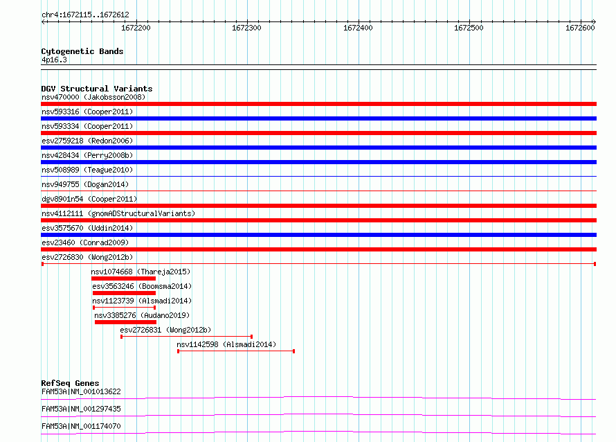Click the nsv3385276 (Audano2019) label
The height and width of the screenshot is (442, 616).
(142, 315)
